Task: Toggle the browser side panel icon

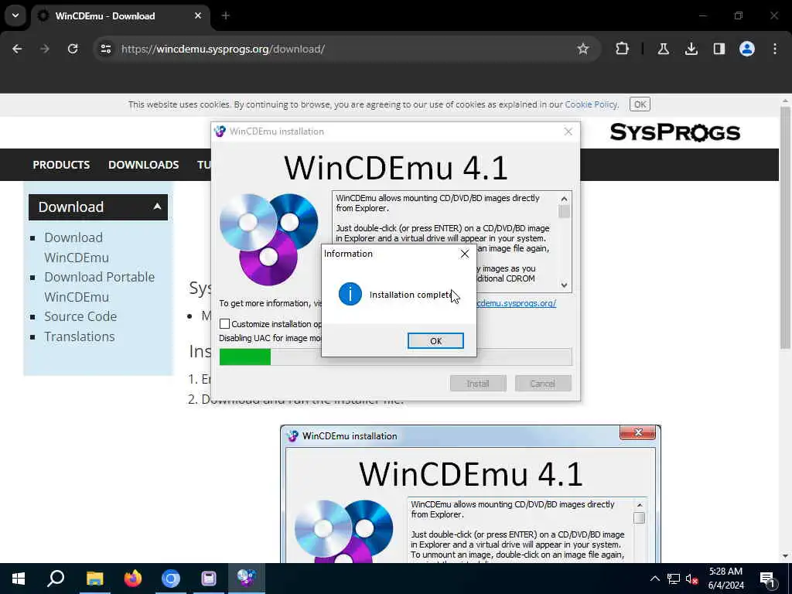Action: click(719, 49)
